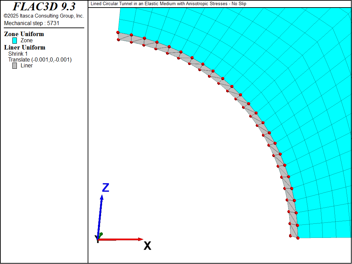Viewport: 352px width, 264px height.
Task: Click the Translate (-0.001,0,-0.001) entry
Action: [40, 60]
